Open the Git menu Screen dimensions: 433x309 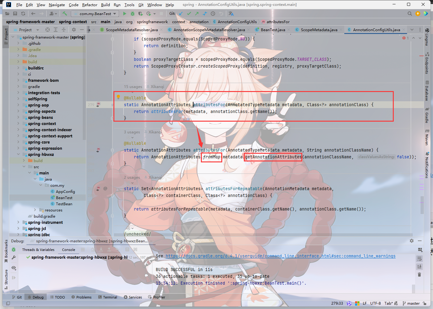(141, 5)
